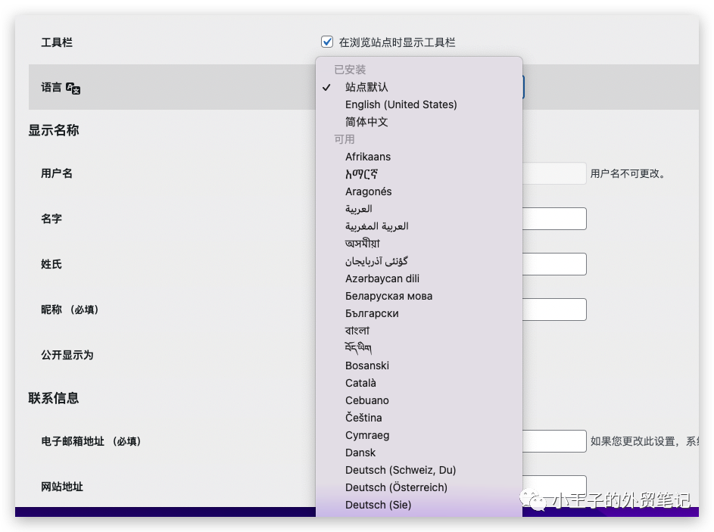Click the 姓氏 last name input field
This screenshot has width=714, height=532.
point(554,264)
